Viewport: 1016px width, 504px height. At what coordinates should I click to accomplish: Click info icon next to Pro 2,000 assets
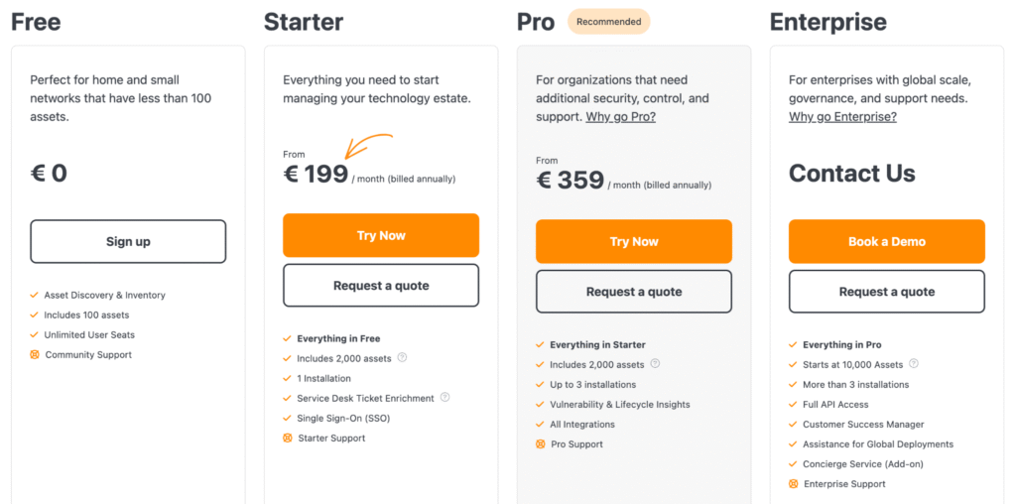click(655, 364)
